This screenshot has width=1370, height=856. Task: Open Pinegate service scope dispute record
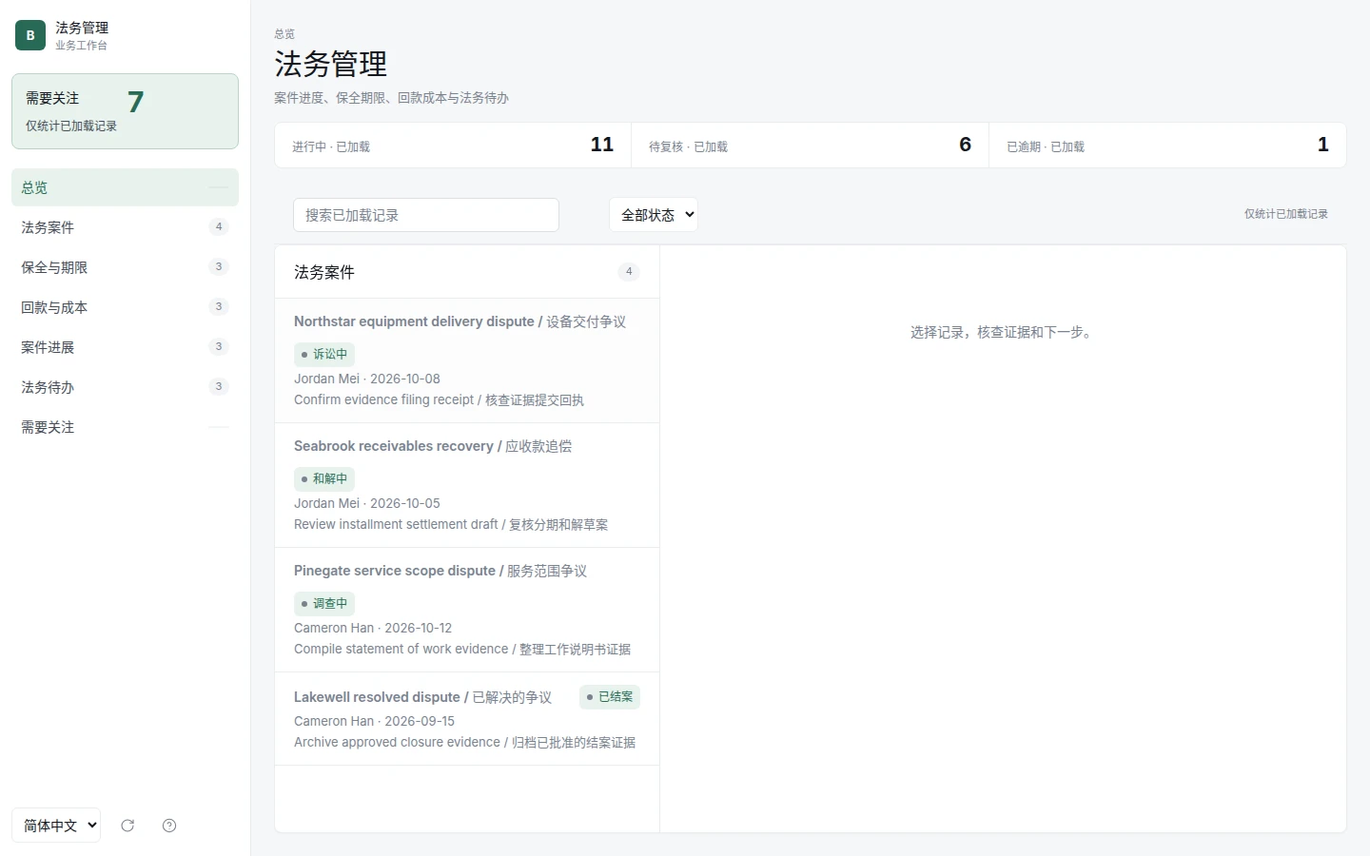click(x=467, y=610)
